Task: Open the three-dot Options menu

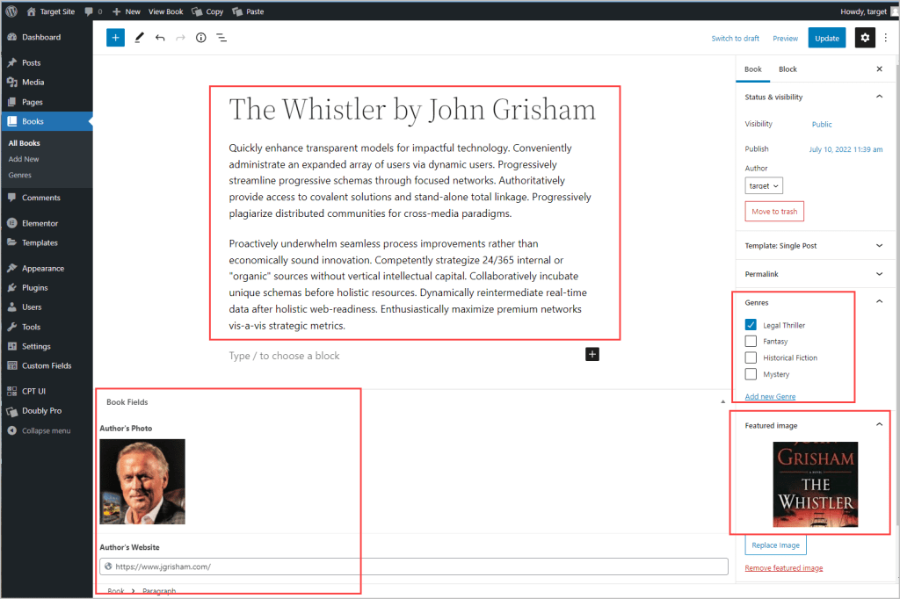Action: (885, 38)
